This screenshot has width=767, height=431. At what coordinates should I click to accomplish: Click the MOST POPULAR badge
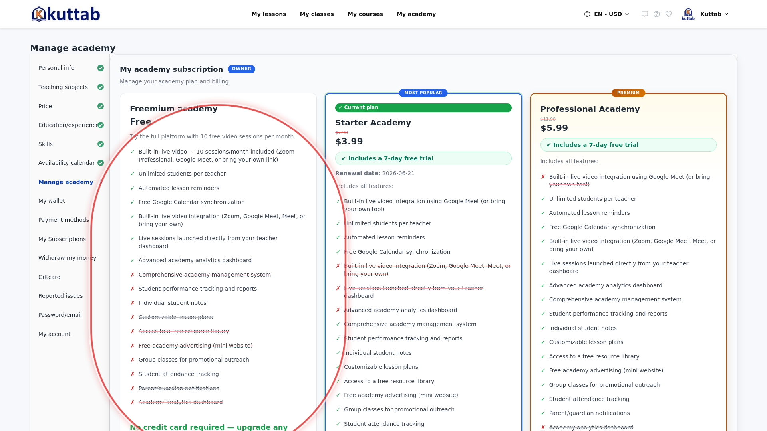point(423,93)
